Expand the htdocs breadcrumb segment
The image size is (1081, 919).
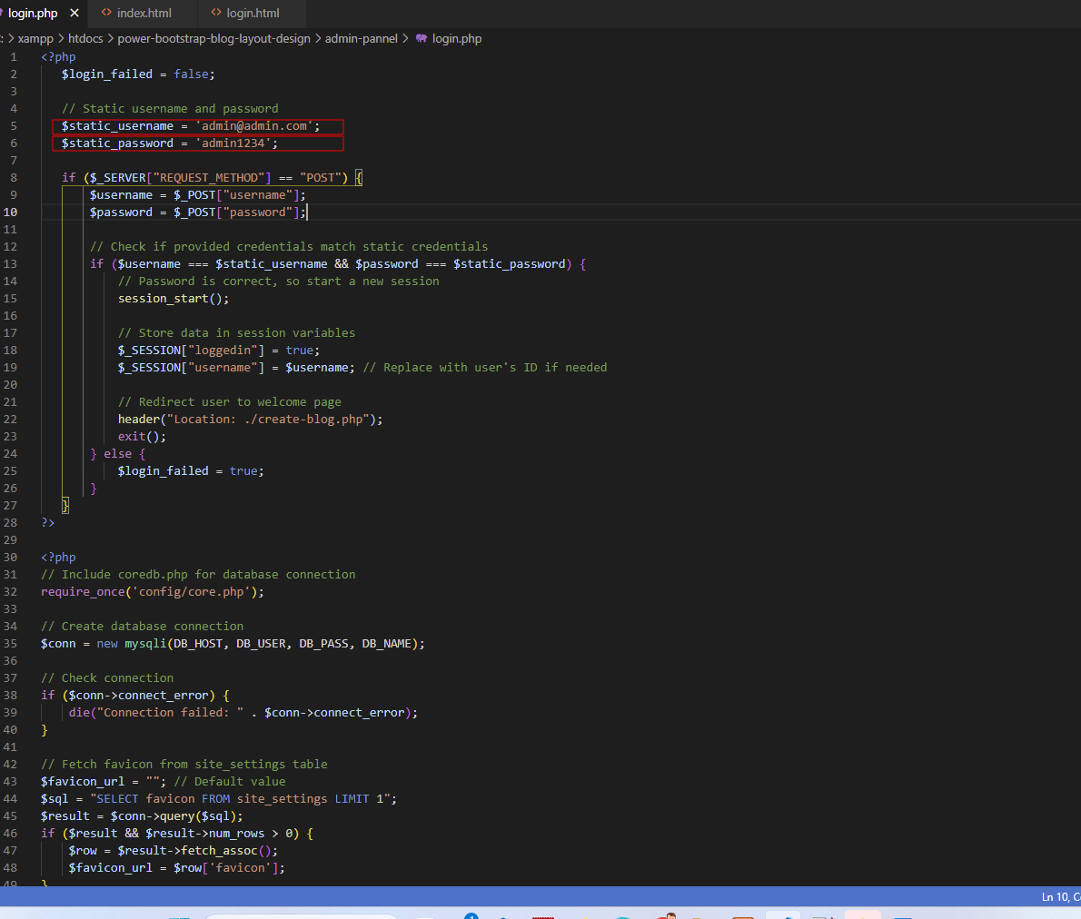pos(85,38)
